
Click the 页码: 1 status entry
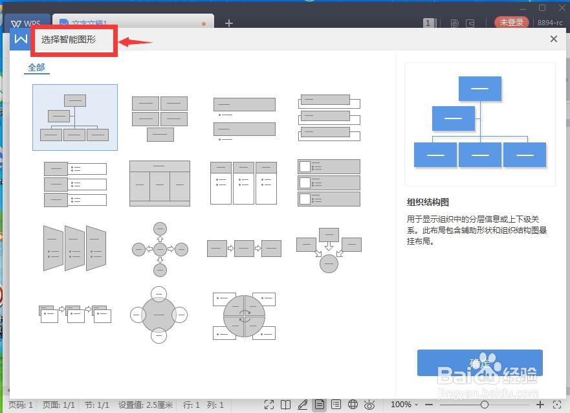[21, 405]
